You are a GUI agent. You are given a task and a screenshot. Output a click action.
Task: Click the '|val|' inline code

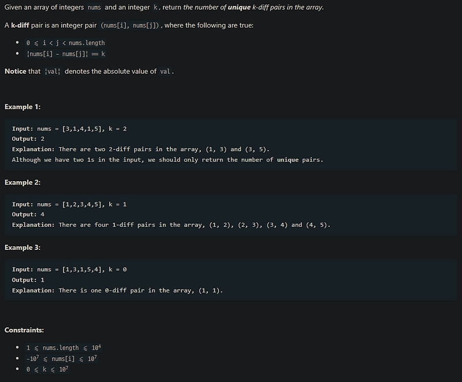point(53,72)
